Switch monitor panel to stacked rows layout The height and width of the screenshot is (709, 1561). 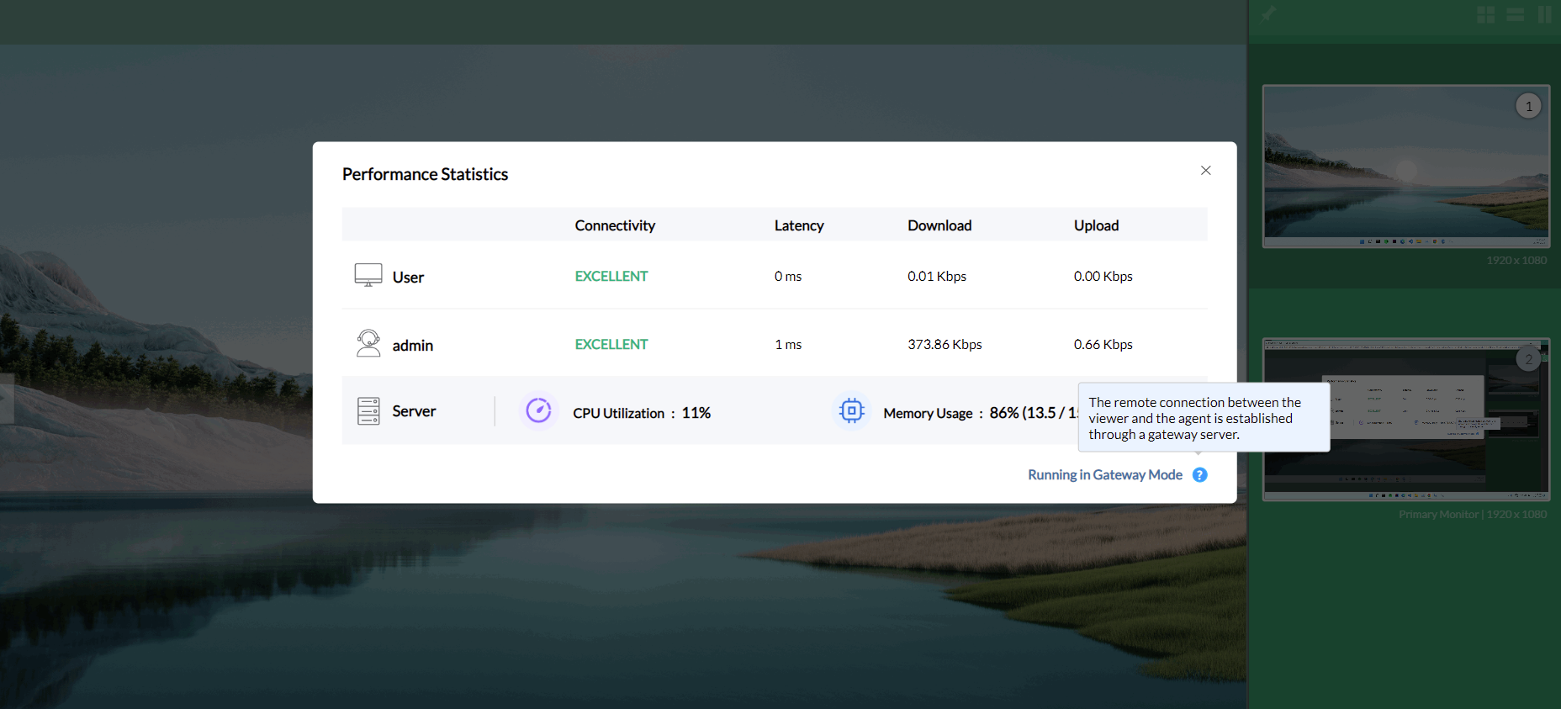point(1516,14)
